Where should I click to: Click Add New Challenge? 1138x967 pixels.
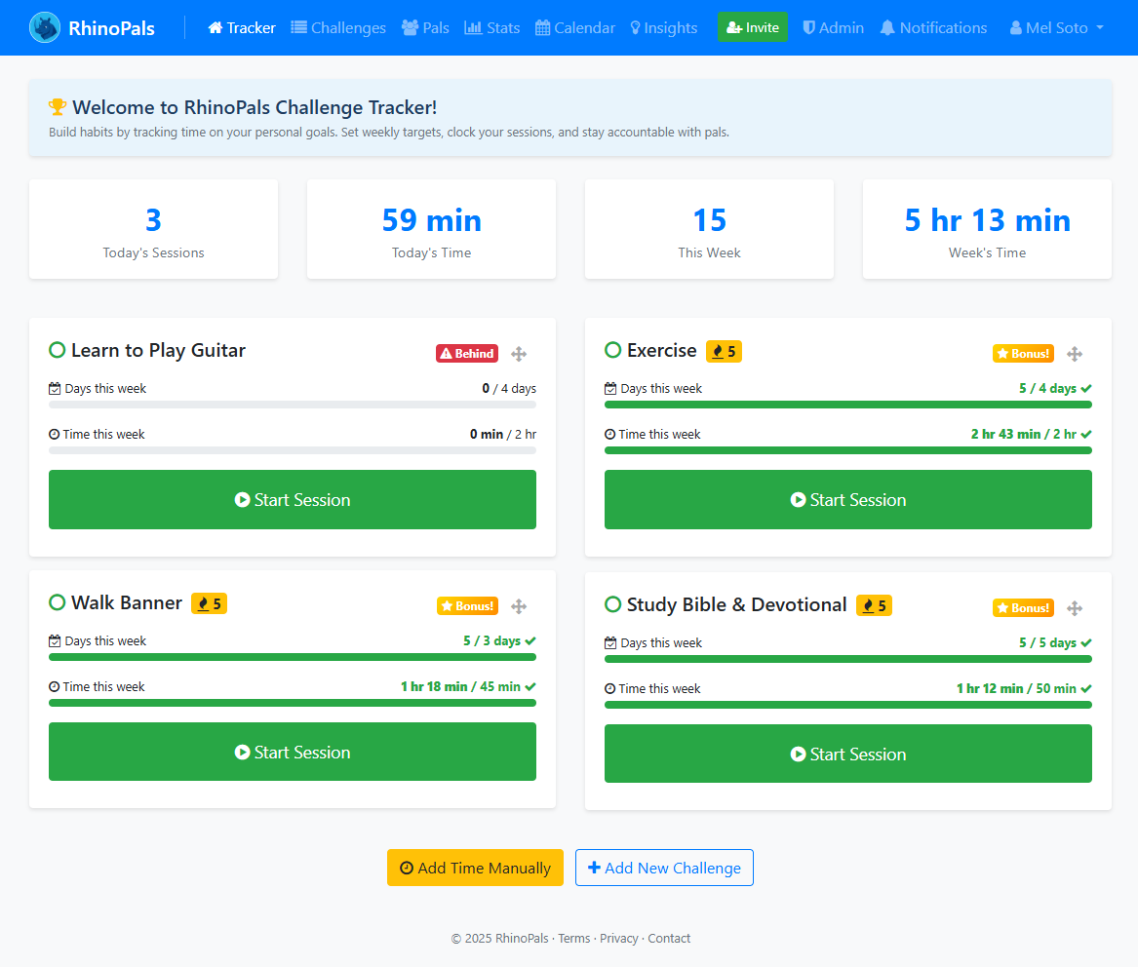664,868
